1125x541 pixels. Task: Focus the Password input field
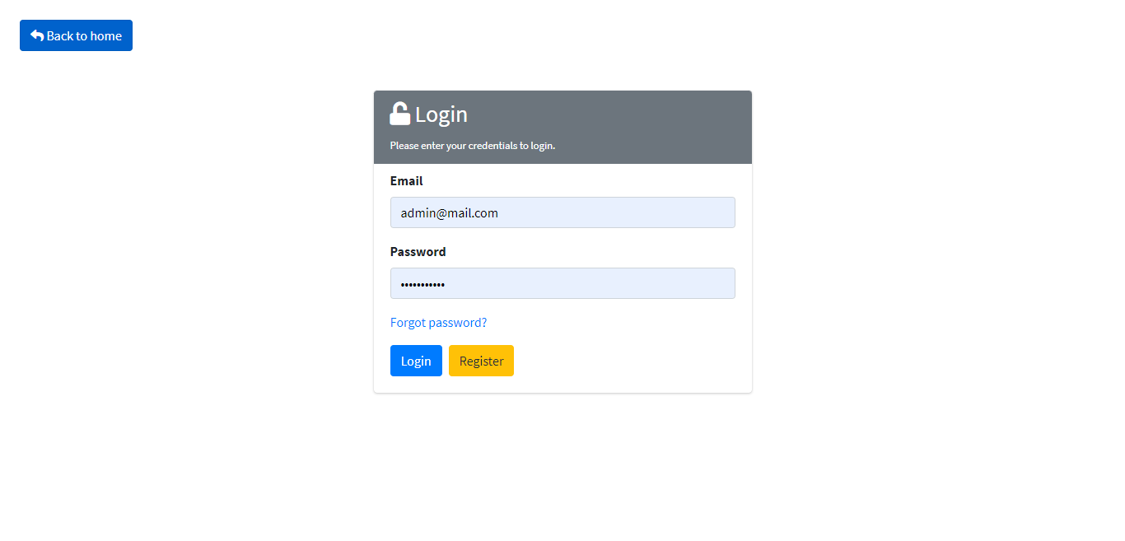tap(562, 283)
